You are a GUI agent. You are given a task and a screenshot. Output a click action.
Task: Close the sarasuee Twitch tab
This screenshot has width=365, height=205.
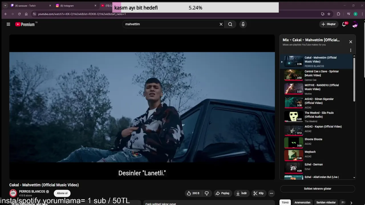50,5
